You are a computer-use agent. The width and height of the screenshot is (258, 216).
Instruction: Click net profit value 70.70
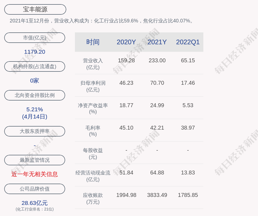157,83
